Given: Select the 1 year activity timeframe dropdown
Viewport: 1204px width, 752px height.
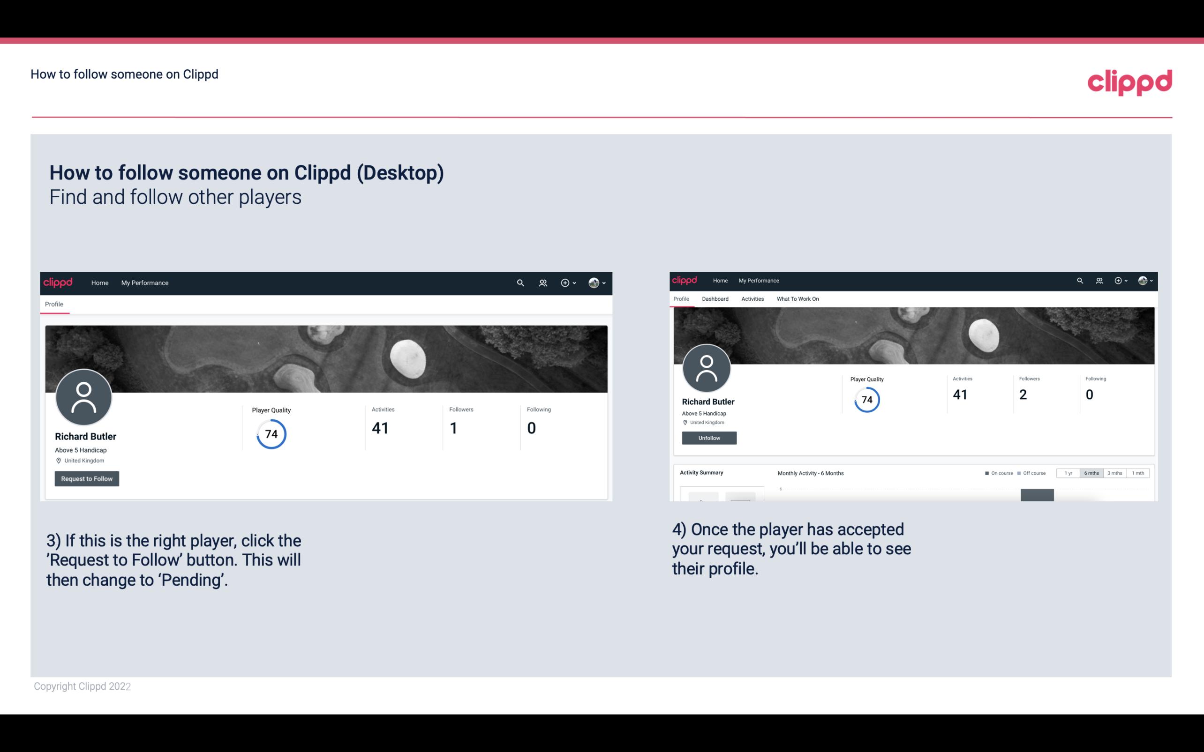Looking at the screenshot, I should click(1067, 473).
